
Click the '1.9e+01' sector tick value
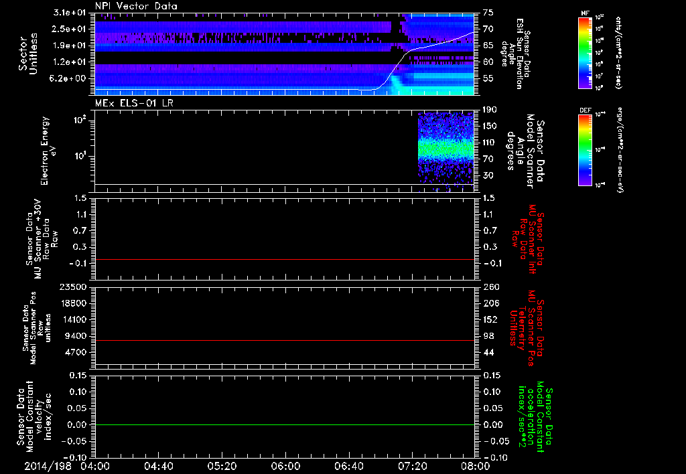[70, 46]
